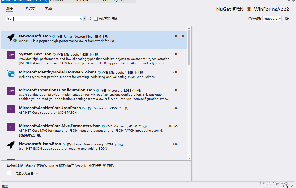Click the Newtonsoft.Json.Bson rocket icon
Screen dimensions: 296x188
coord(11,145)
